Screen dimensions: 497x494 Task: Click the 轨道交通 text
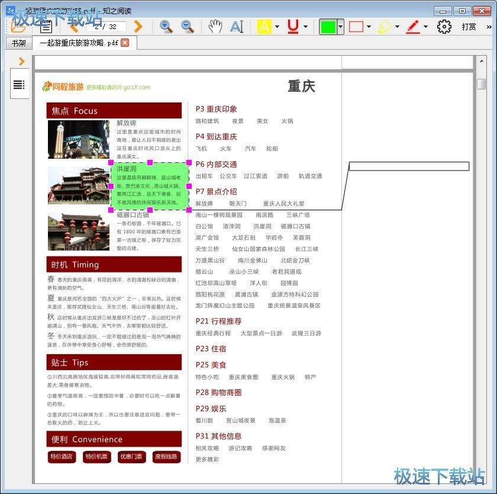point(310,176)
